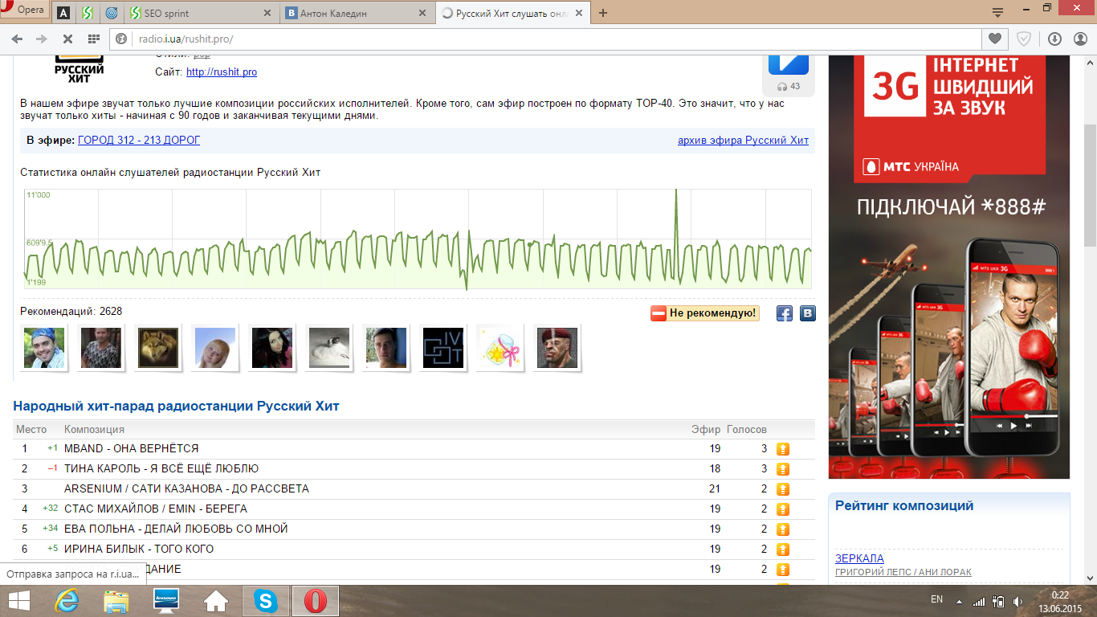Switch to the Антон Каледин tab
Screen dimensions: 1097x617
(358, 13)
